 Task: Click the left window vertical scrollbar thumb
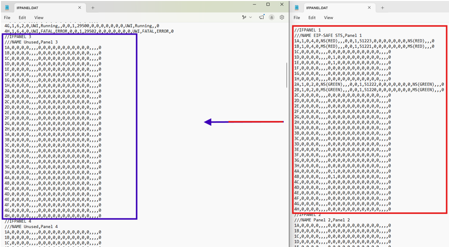pos(287,75)
